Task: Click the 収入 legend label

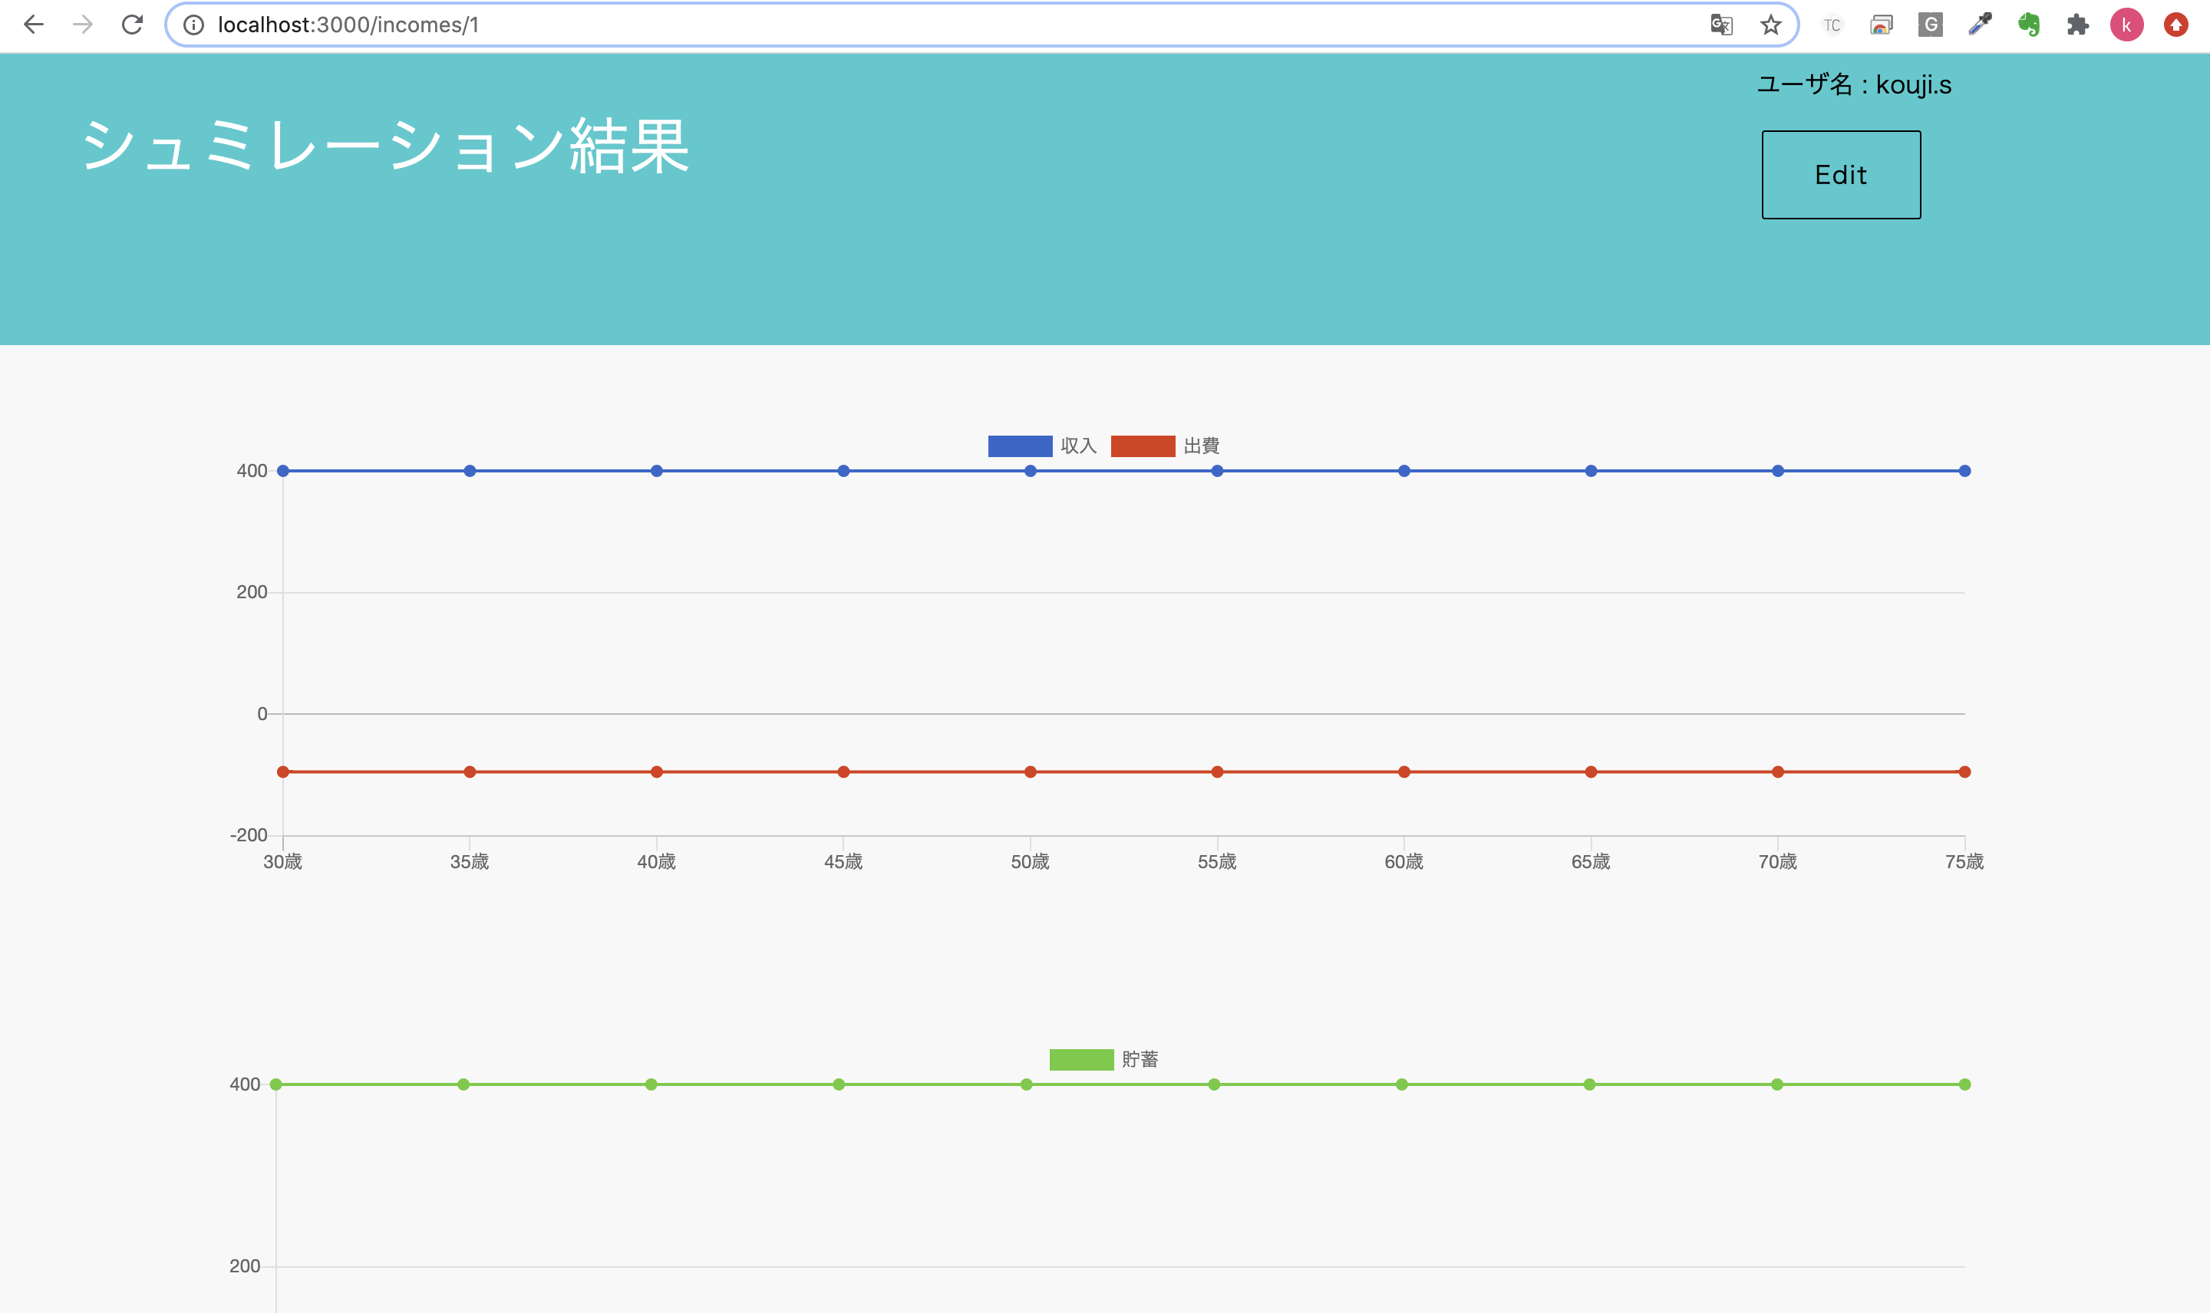Action: [1078, 446]
